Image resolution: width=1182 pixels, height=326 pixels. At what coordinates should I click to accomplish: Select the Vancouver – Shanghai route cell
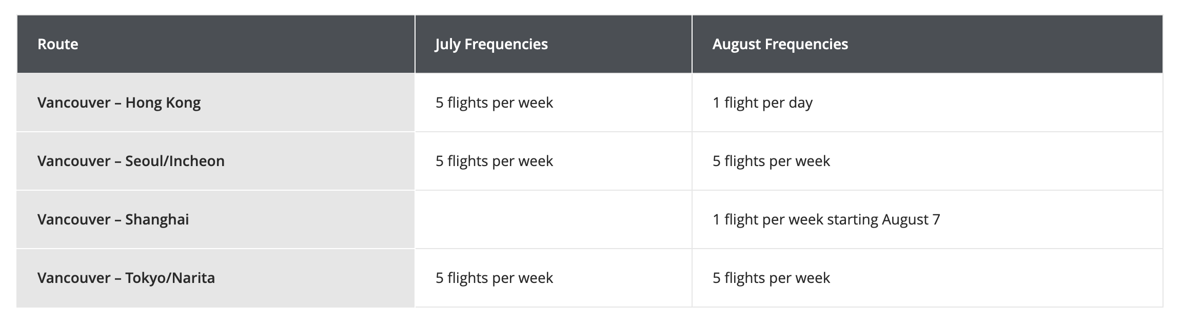[215, 219]
